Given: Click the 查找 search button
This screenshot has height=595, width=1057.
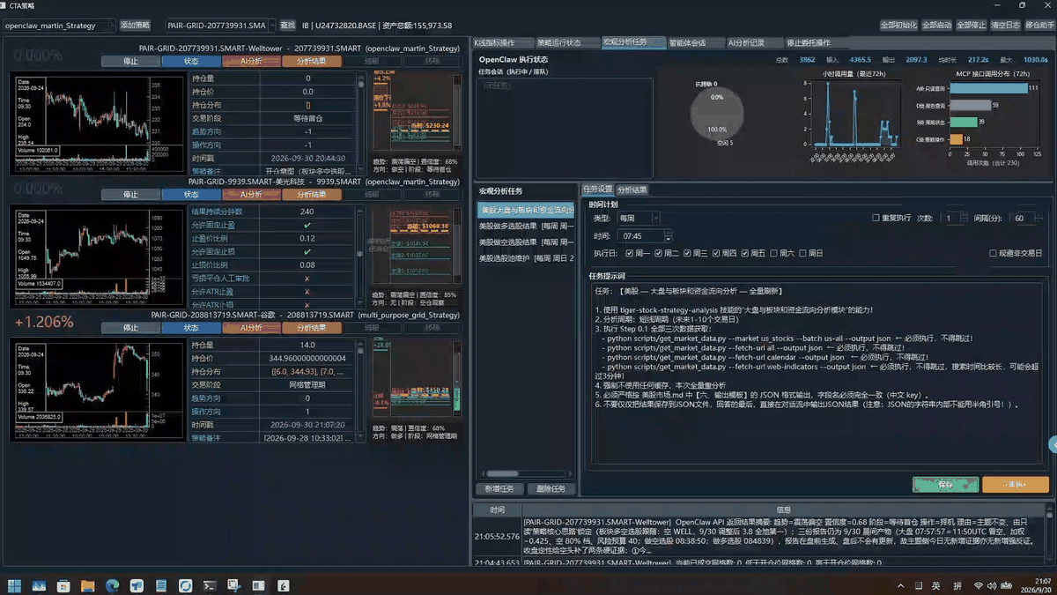Looking at the screenshot, I should (287, 26).
